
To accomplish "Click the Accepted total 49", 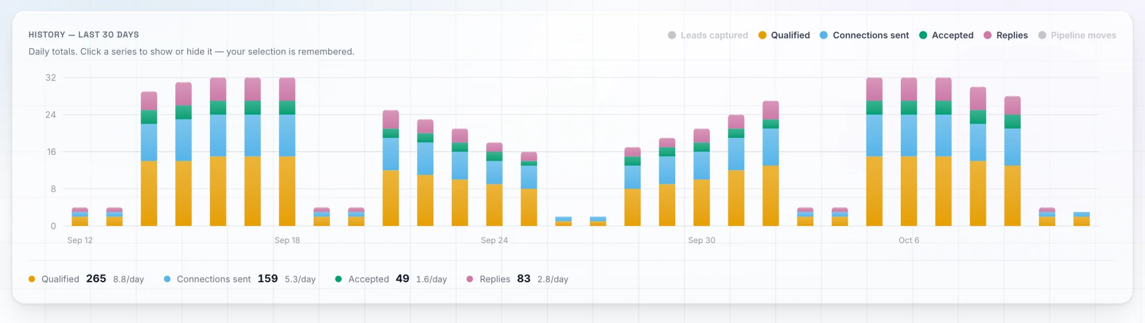I will coord(402,278).
